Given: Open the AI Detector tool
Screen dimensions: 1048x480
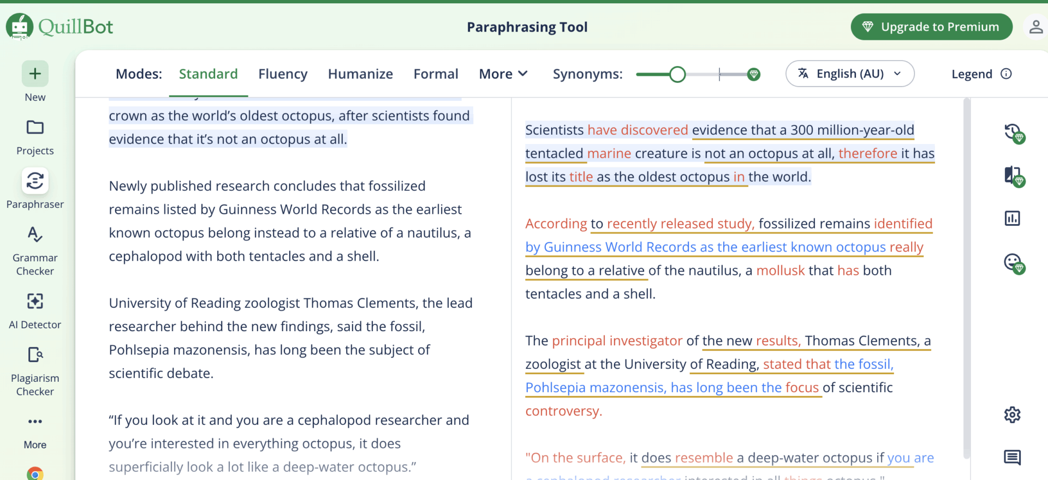Looking at the screenshot, I should click(35, 301).
